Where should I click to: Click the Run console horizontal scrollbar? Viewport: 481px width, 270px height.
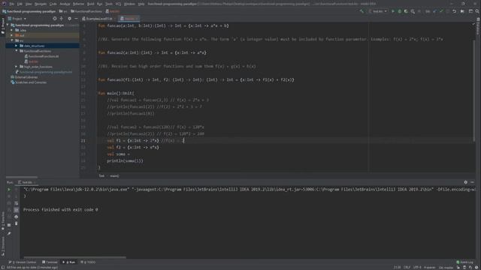[75, 257]
